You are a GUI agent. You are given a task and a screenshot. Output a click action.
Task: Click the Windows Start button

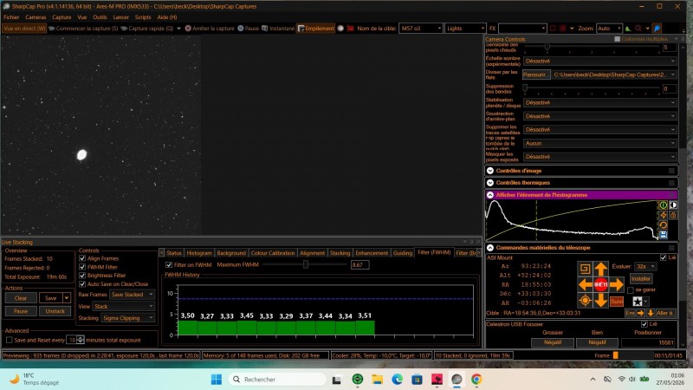click(x=216, y=379)
